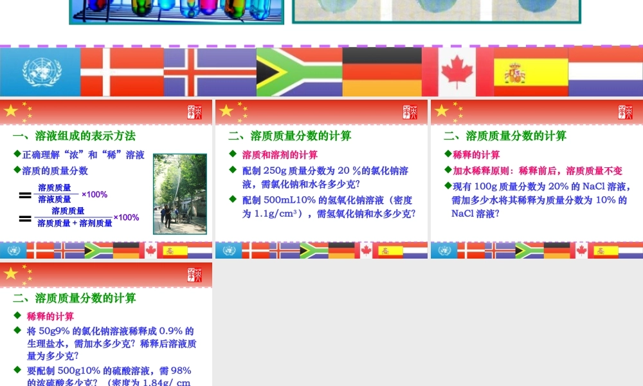Click the Denmark flag in the wide flag banner
This screenshot has height=386, width=643.
coord(122,72)
